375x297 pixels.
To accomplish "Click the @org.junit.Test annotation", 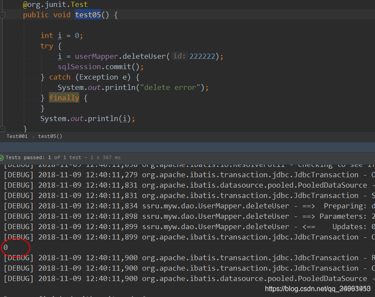I will 55,4.
